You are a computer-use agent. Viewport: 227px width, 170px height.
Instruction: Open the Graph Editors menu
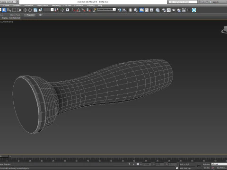(x=43, y=5)
